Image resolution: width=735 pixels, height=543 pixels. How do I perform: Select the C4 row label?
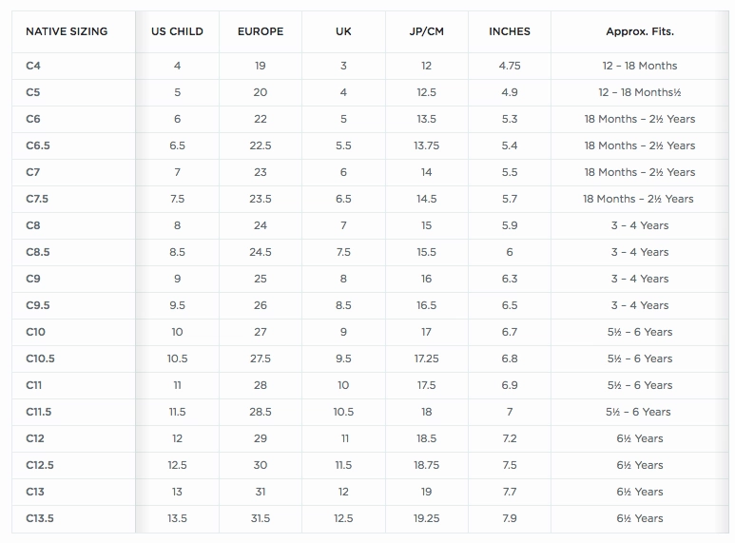pyautogui.click(x=33, y=66)
